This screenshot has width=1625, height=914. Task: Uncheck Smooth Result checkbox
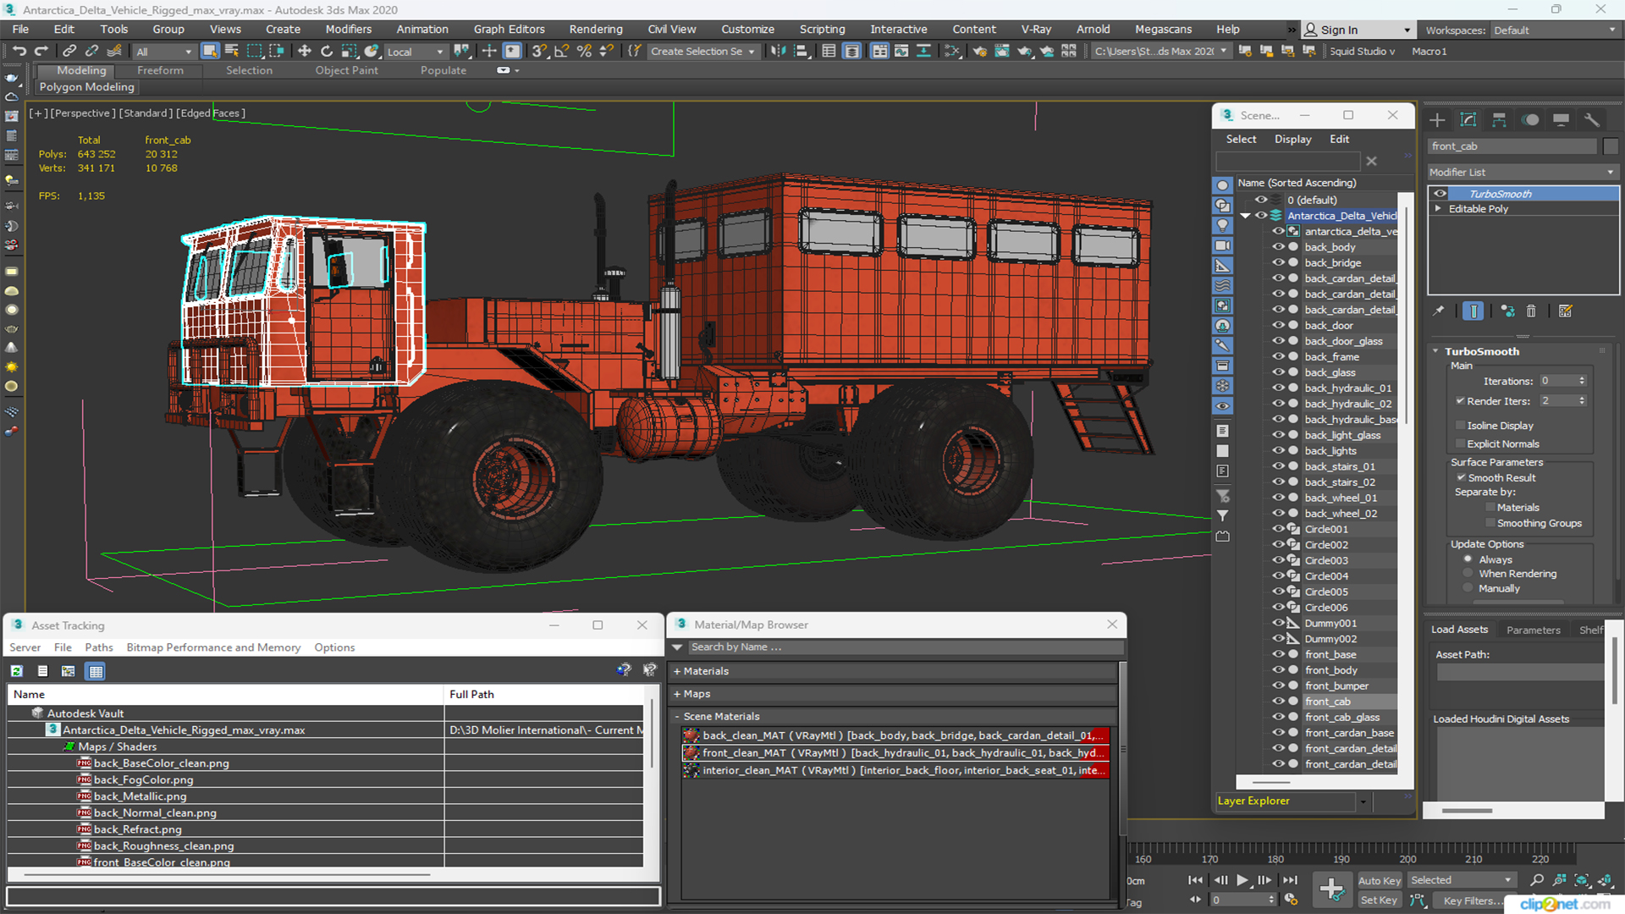pos(1461,478)
